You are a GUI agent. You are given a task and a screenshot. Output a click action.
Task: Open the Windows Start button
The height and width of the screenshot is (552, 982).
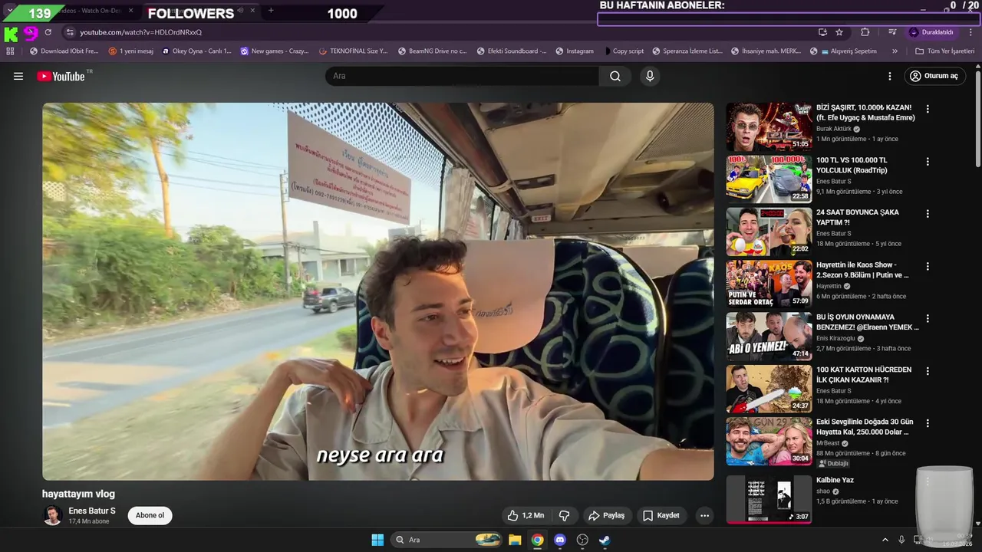click(x=377, y=540)
